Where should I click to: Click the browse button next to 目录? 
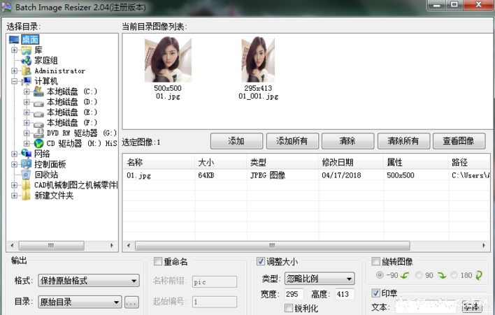[x=131, y=302]
